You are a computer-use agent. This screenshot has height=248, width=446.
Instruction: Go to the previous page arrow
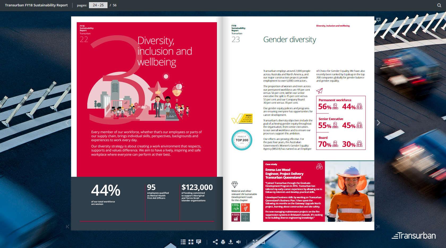coord(67,123)
